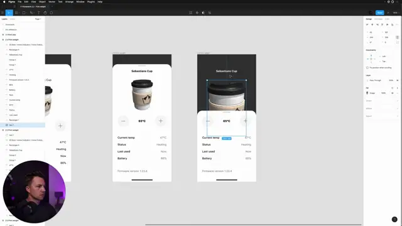Open the zoom level dropdown
402x226 pixels.
[x=396, y=13]
